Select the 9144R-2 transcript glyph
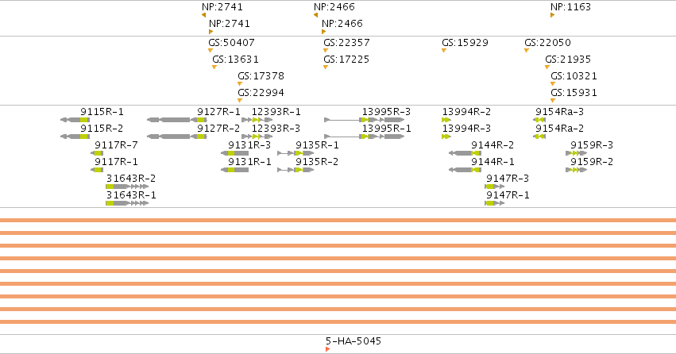 tap(465, 153)
